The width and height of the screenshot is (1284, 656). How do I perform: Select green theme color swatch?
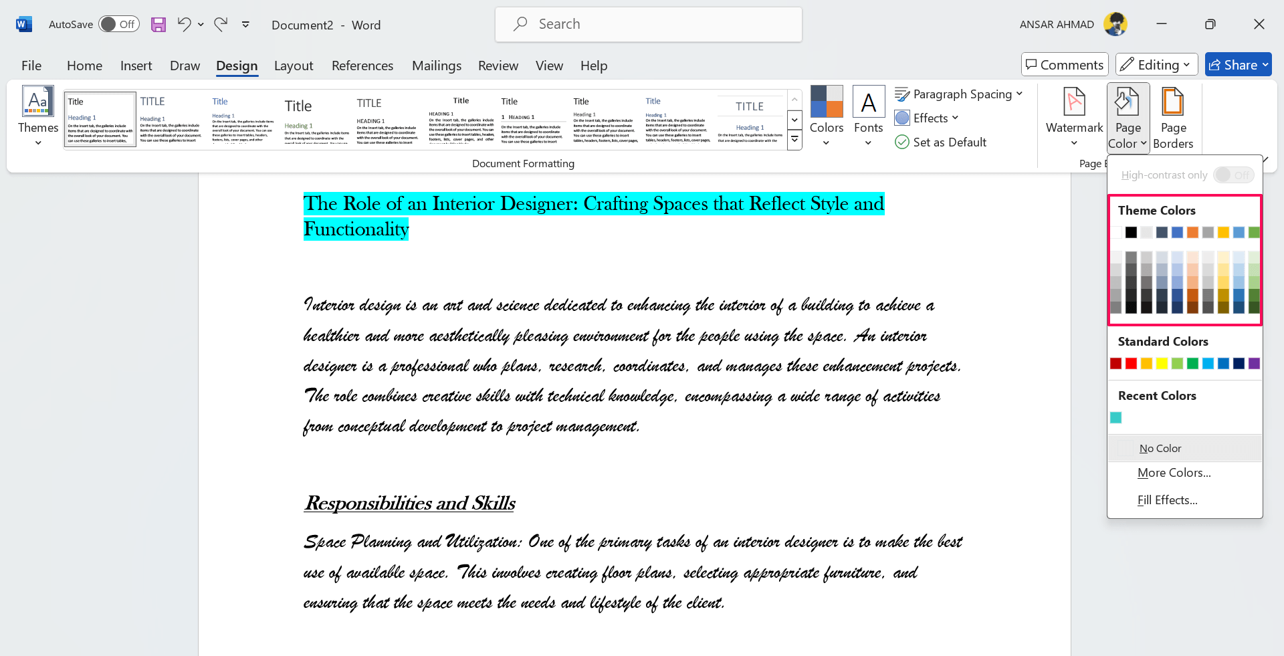tap(1254, 232)
